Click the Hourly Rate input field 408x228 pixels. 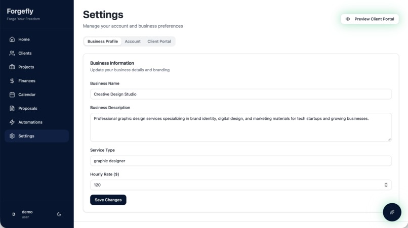[240, 185]
